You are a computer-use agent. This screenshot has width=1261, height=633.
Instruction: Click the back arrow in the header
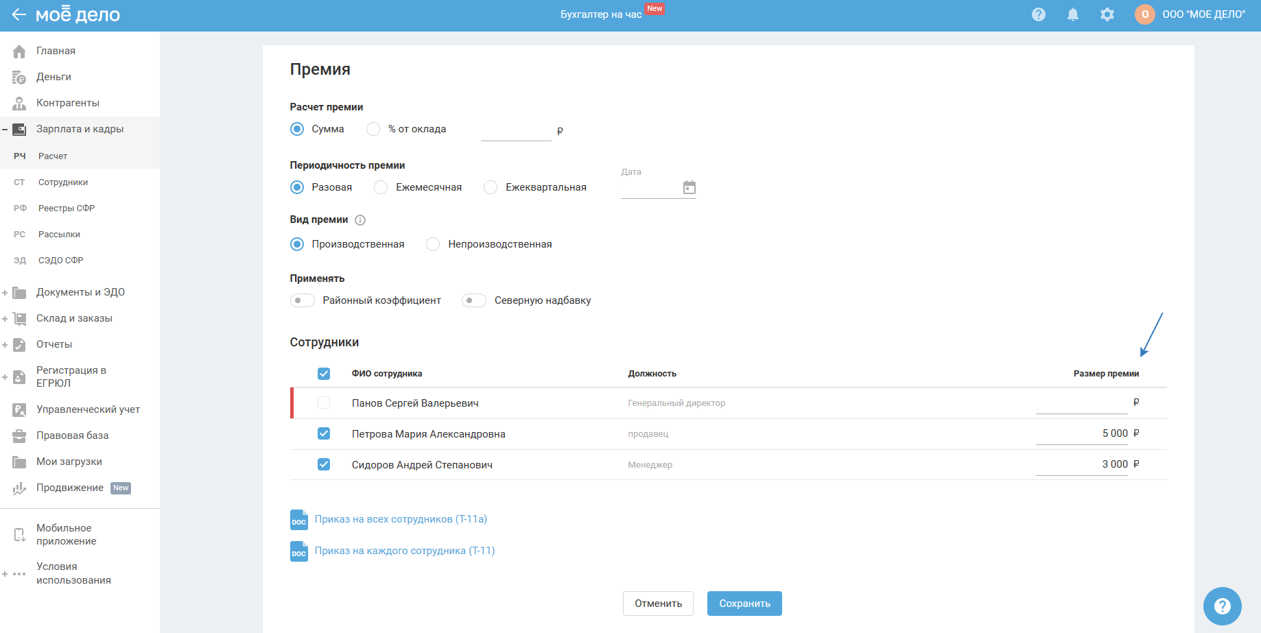(19, 14)
